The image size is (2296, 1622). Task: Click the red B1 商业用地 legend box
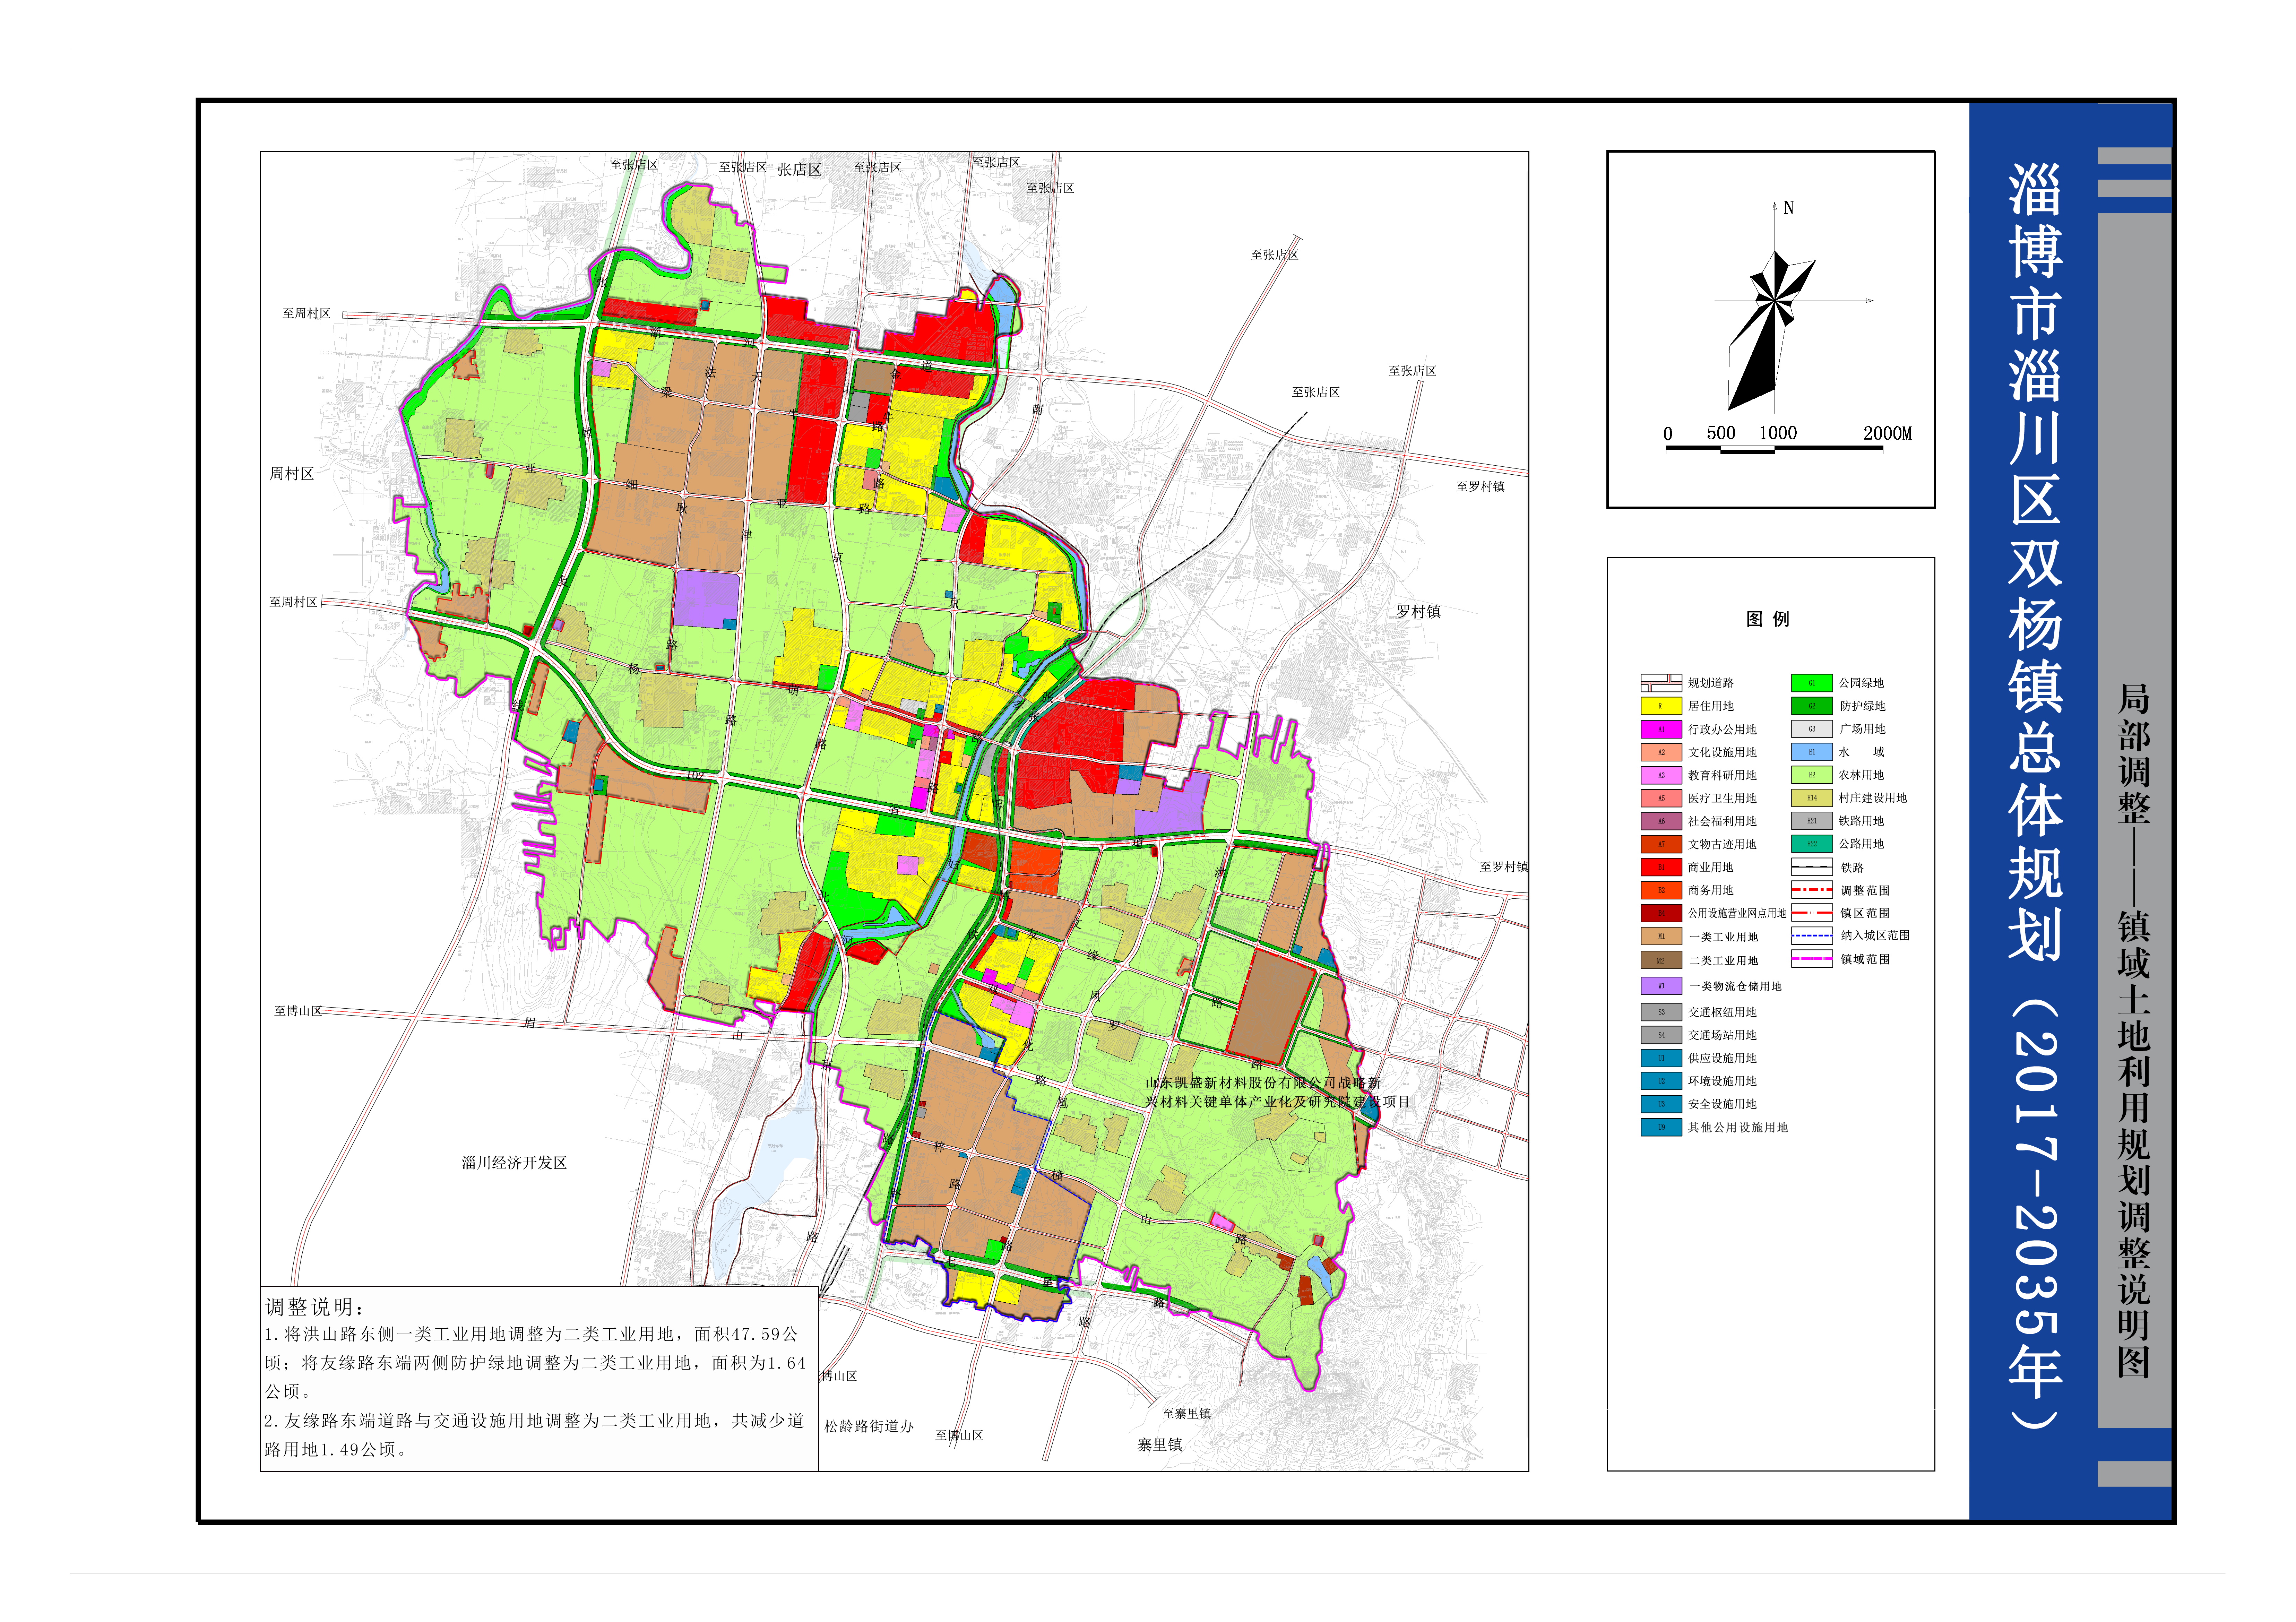(1661, 867)
